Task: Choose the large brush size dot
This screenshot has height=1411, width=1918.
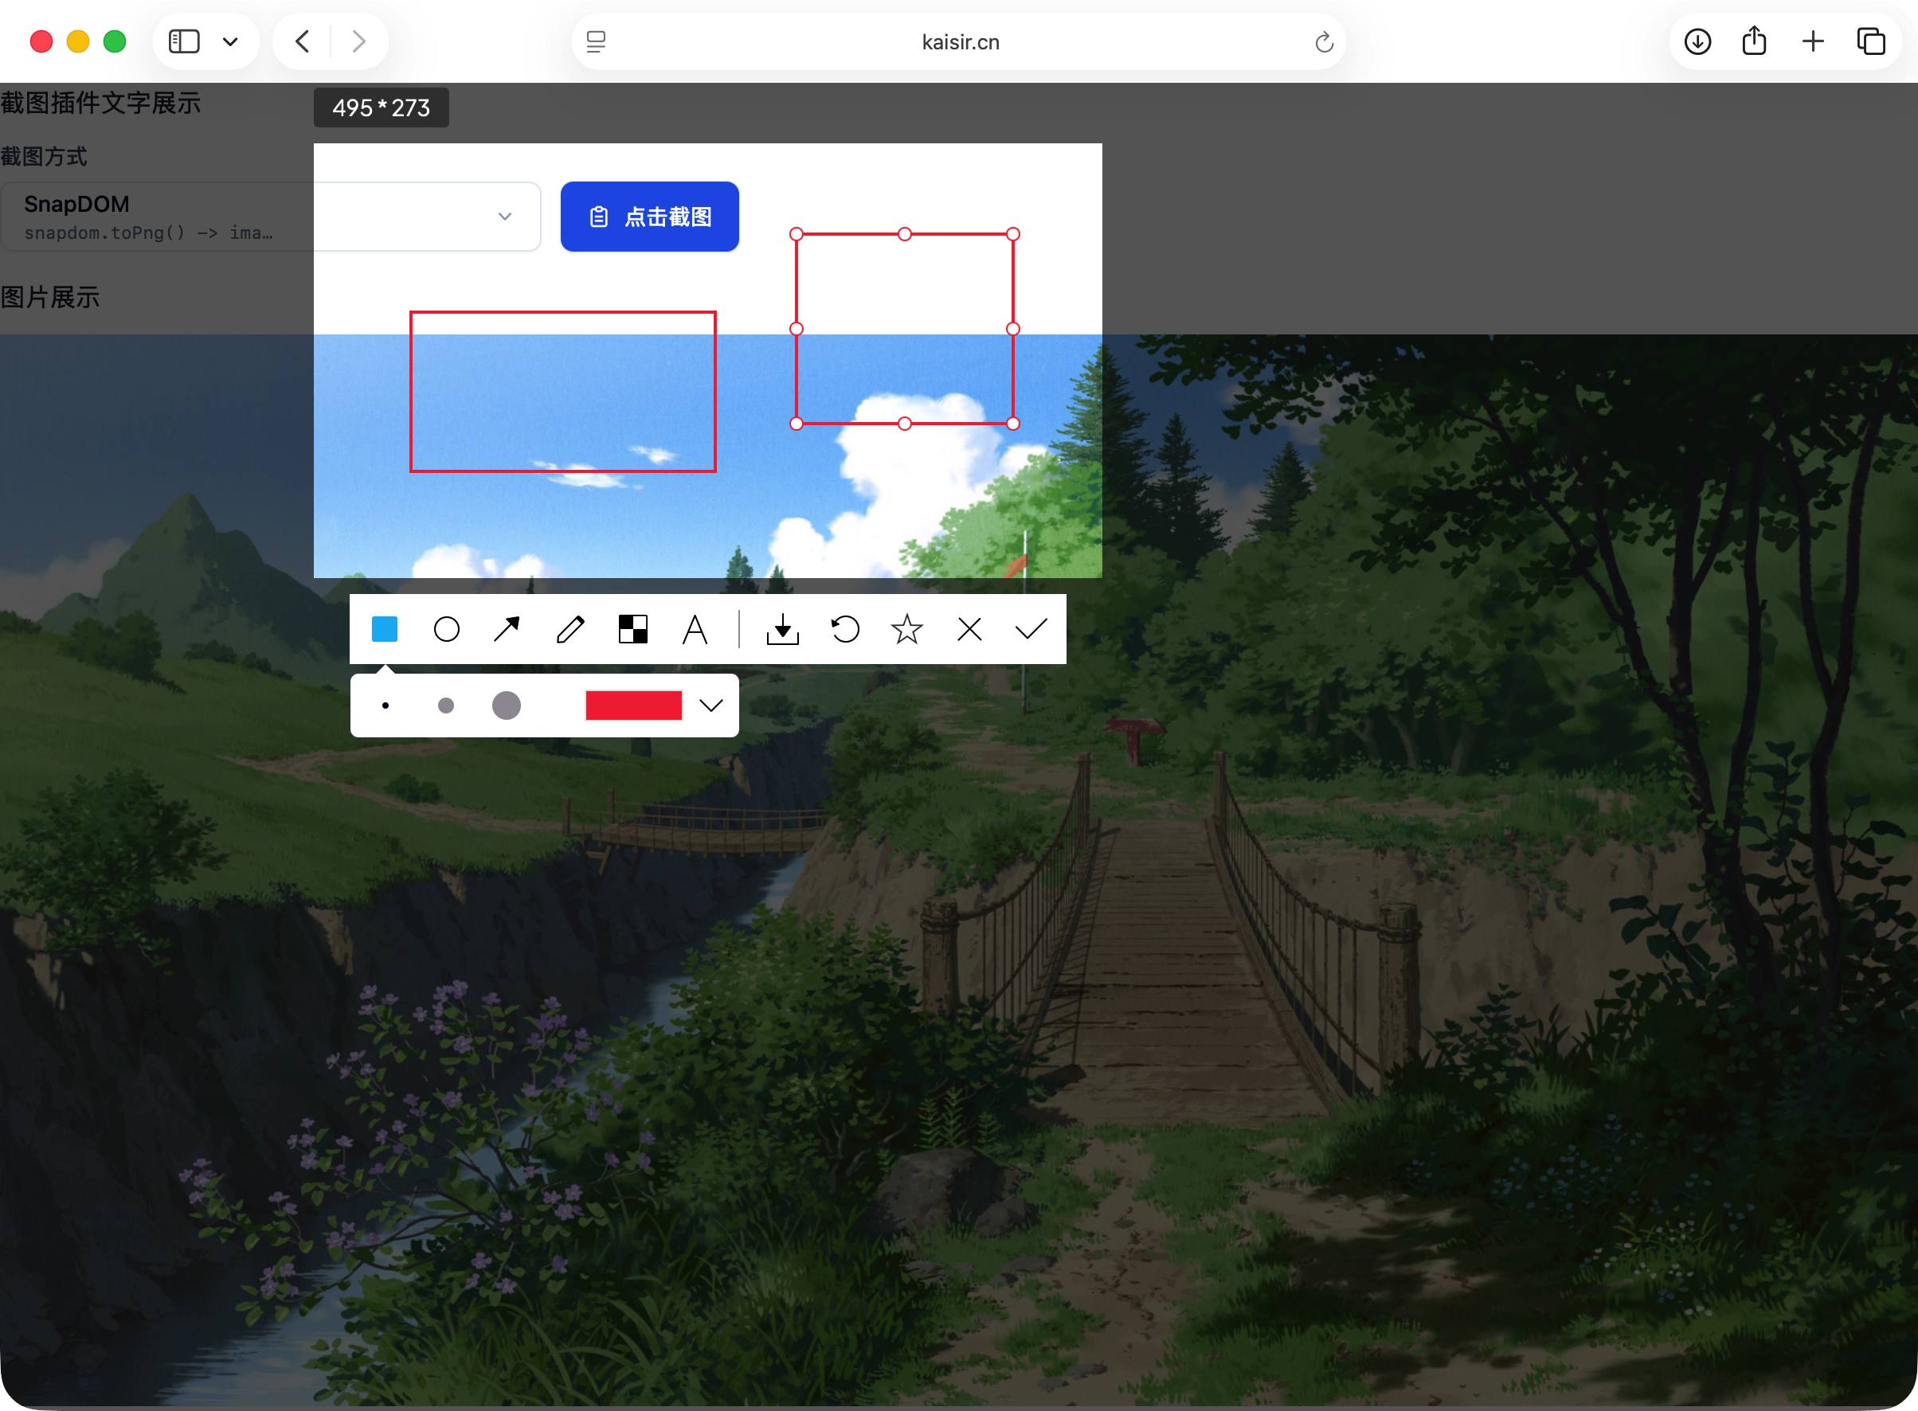Action: [x=506, y=705]
